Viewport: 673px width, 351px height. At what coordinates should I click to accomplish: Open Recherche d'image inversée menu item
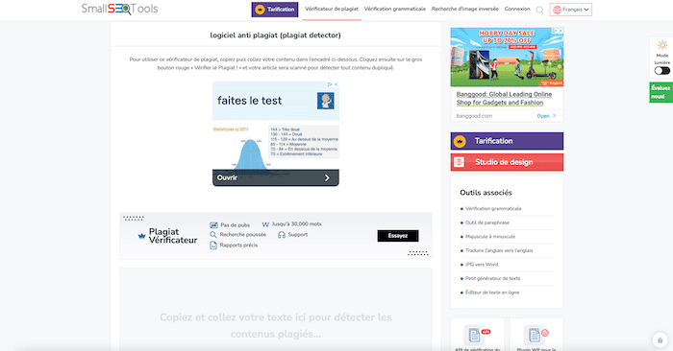click(464, 9)
